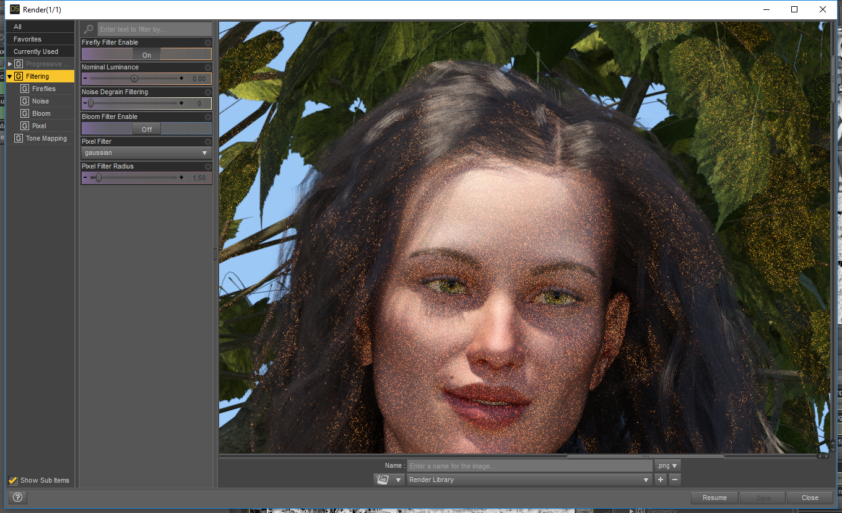Screen dimensions: 842x513
Task: Decrease Noise Degrain Filtering with minus icon
Action: pos(85,103)
